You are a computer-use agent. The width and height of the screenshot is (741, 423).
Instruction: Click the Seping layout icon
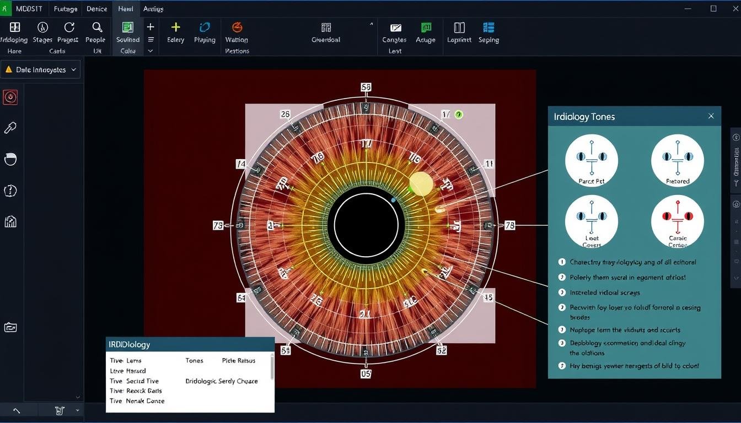click(488, 28)
